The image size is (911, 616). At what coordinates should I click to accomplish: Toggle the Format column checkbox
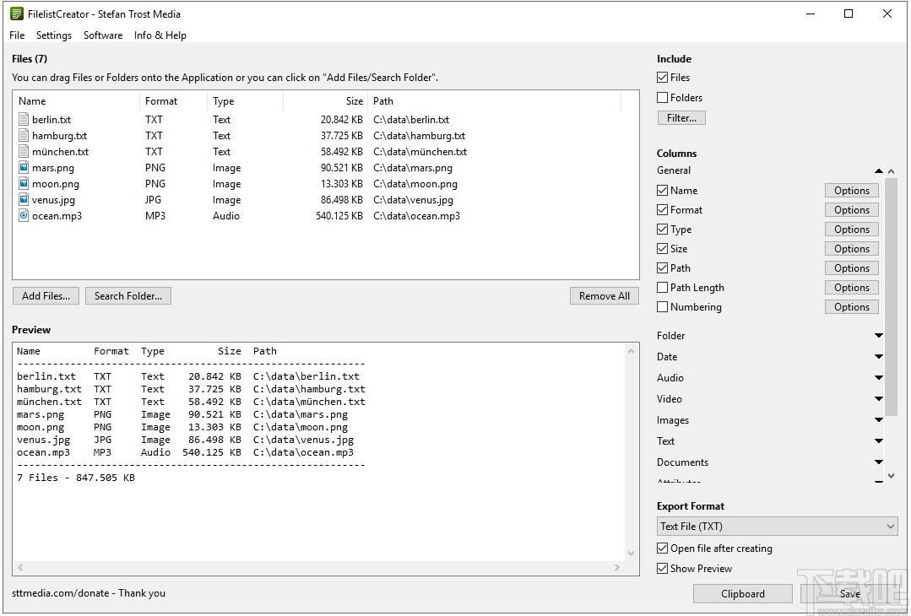[662, 209]
